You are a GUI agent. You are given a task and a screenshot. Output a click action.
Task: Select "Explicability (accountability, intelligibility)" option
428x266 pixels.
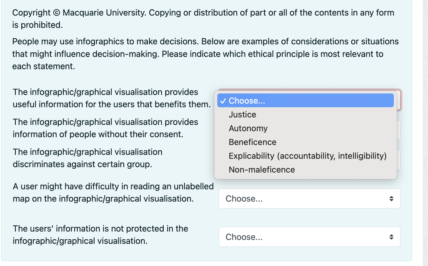coord(307,156)
